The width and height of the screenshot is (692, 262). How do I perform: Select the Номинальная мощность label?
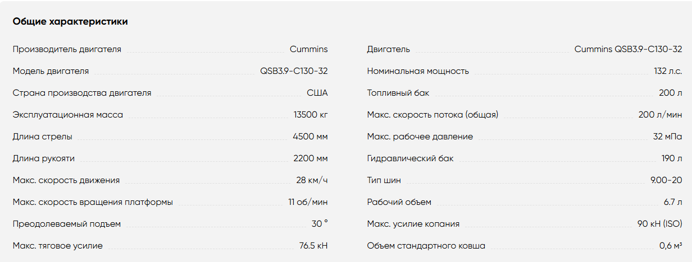(418, 71)
